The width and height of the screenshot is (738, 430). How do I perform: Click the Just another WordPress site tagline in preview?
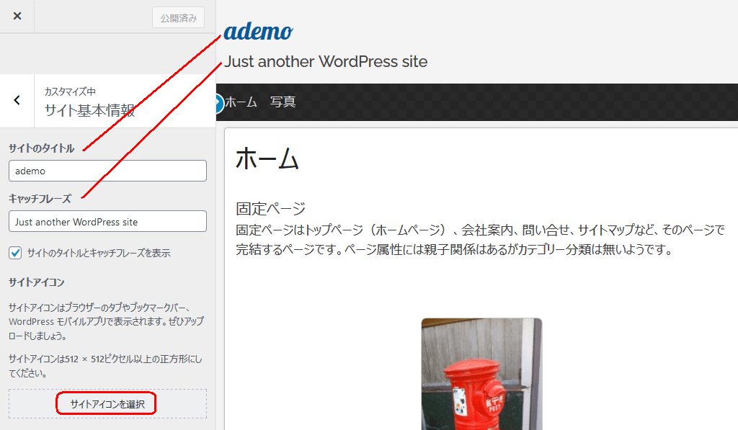click(326, 62)
